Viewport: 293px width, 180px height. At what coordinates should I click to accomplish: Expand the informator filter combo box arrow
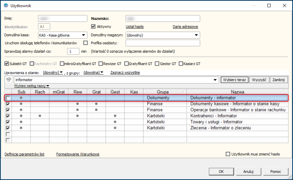[215, 80]
